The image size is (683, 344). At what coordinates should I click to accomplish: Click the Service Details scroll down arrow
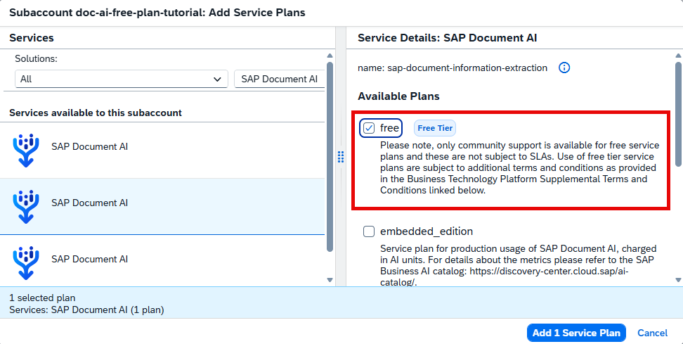(678, 280)
